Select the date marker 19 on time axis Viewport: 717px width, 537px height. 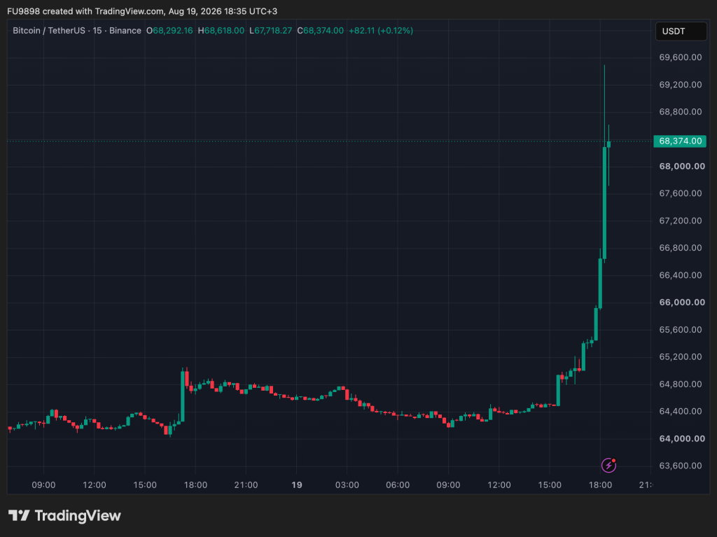point(297,485)
